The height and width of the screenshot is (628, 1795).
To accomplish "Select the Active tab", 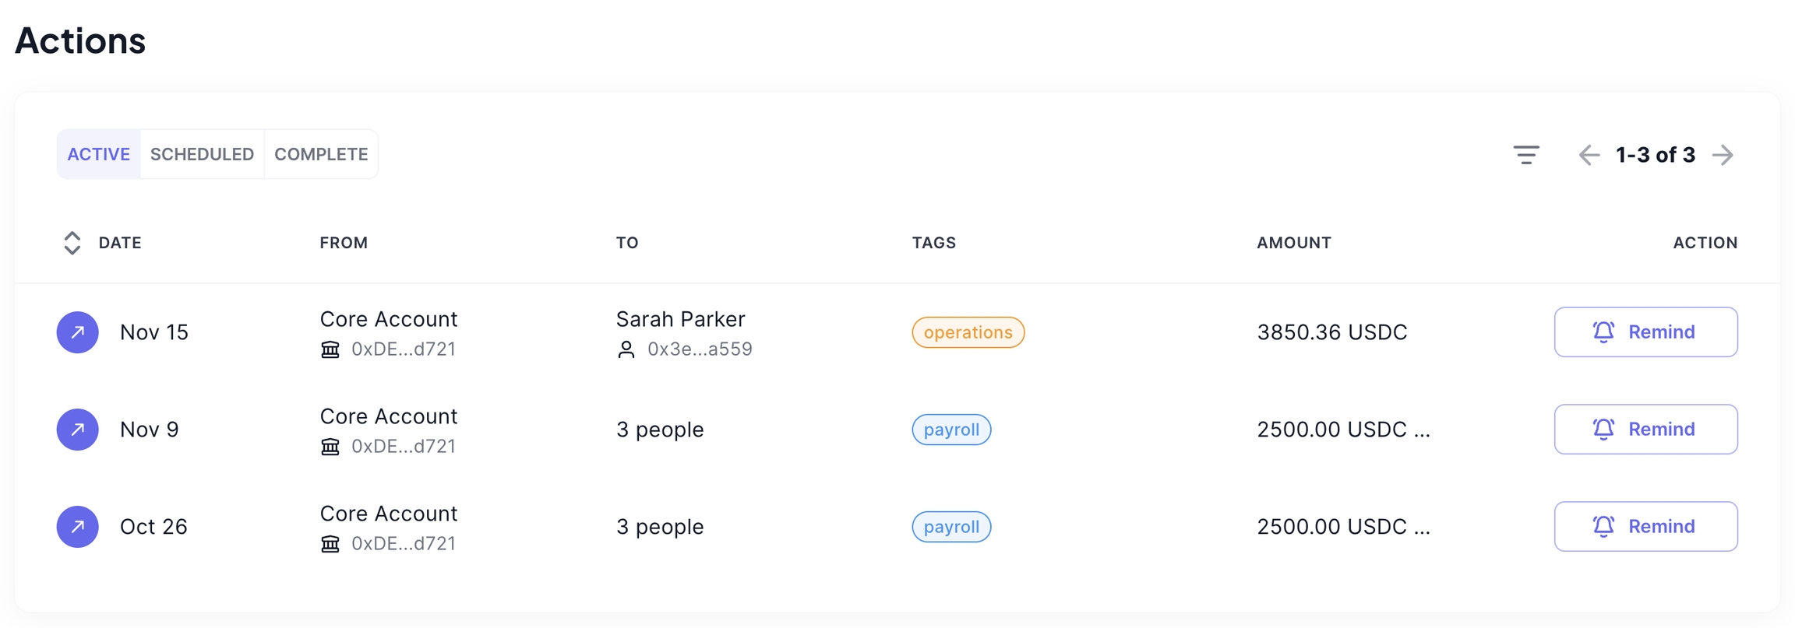I will tap(98, 154).
